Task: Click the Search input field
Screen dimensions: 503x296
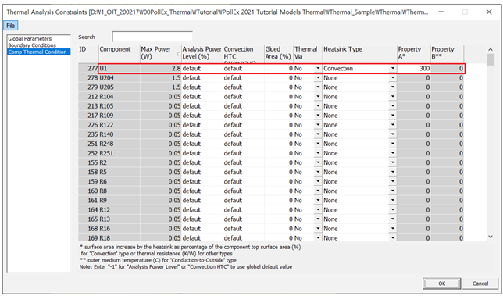Action: point(152,37)
